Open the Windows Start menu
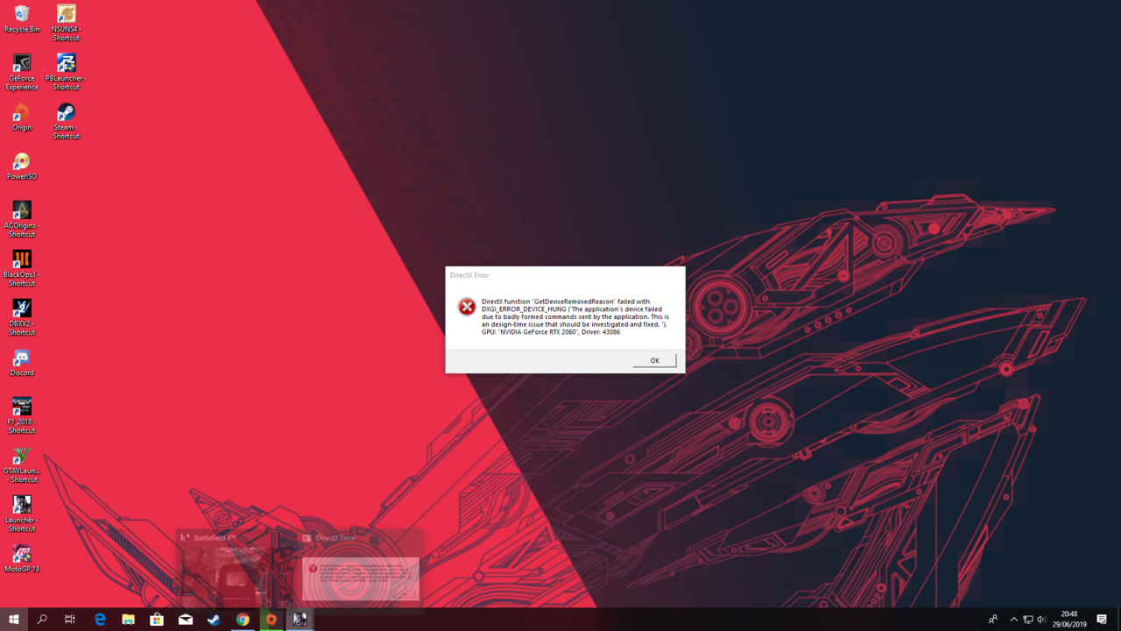The height and width of the screenshot is (631, 1121). (13, 620)
